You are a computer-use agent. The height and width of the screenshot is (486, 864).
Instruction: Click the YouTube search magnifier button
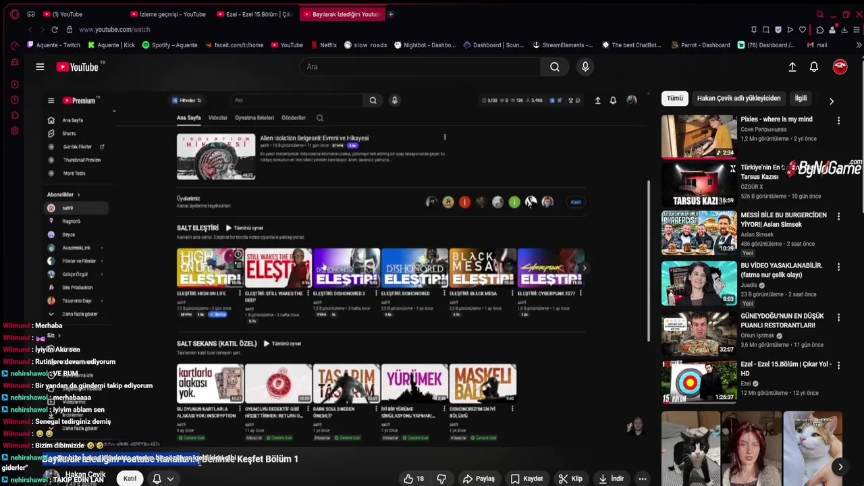coord(555,67)
